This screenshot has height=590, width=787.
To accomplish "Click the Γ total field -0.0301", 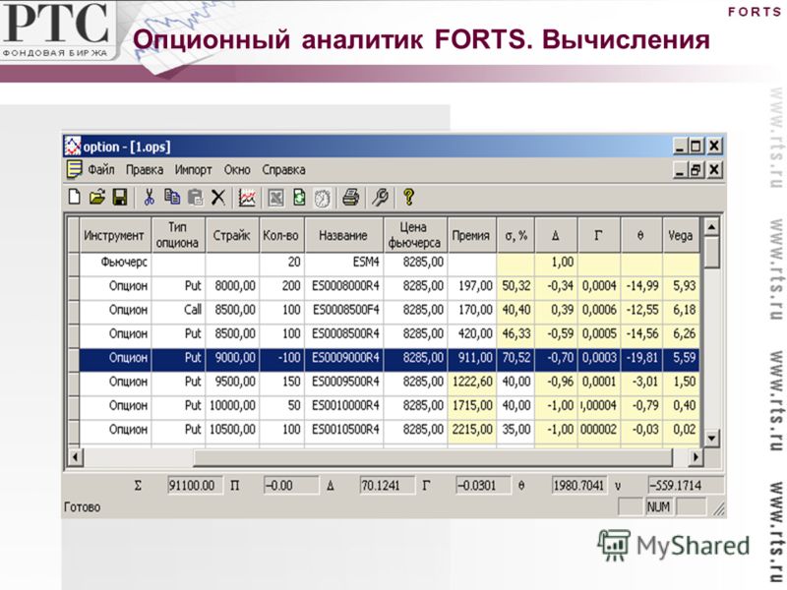I will click(x=483, y=485).
